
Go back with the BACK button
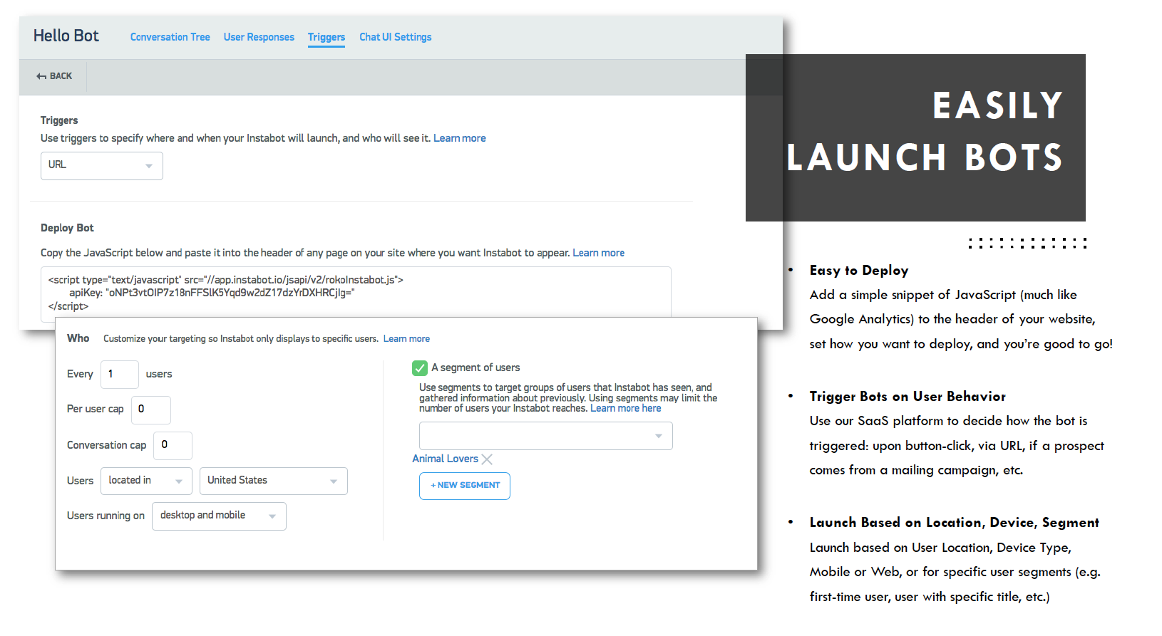click(54, 76)
